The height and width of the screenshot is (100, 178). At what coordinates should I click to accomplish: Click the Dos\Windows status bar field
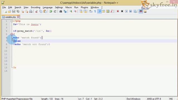(x=133, y=99)
